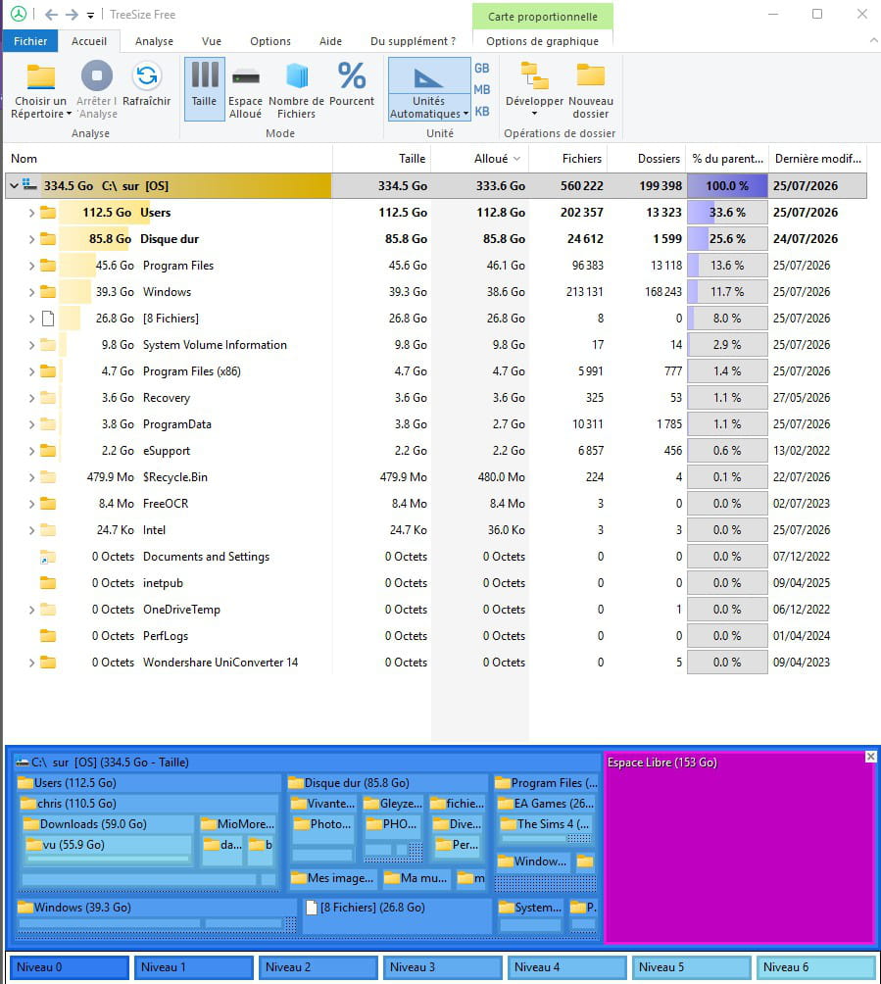Screen dimensions: 881x984
Task: Set the size unit to GB
Action: click(482, 69)
